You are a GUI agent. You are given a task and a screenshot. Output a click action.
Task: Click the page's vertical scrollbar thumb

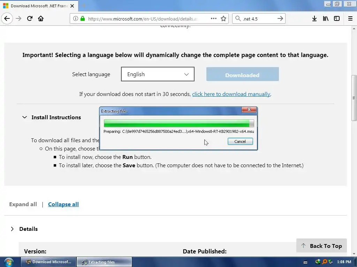[x=354, y=98]
